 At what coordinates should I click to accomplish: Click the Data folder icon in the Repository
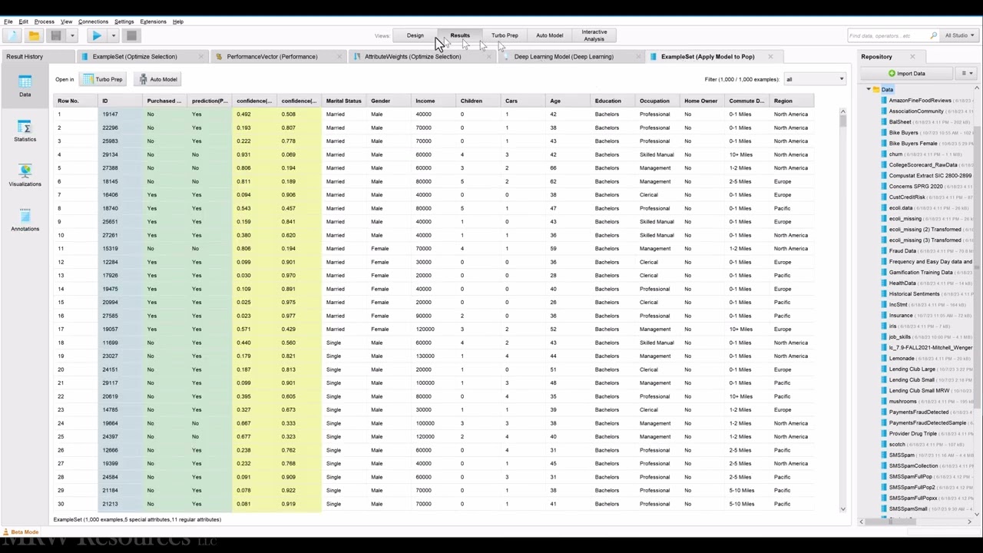(876, 90)
